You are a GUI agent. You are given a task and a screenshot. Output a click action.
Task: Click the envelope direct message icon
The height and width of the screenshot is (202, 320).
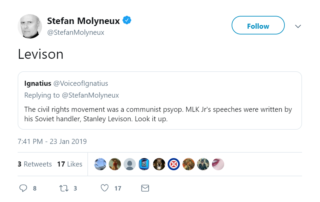pyautogui.click(x=145, y=188)
